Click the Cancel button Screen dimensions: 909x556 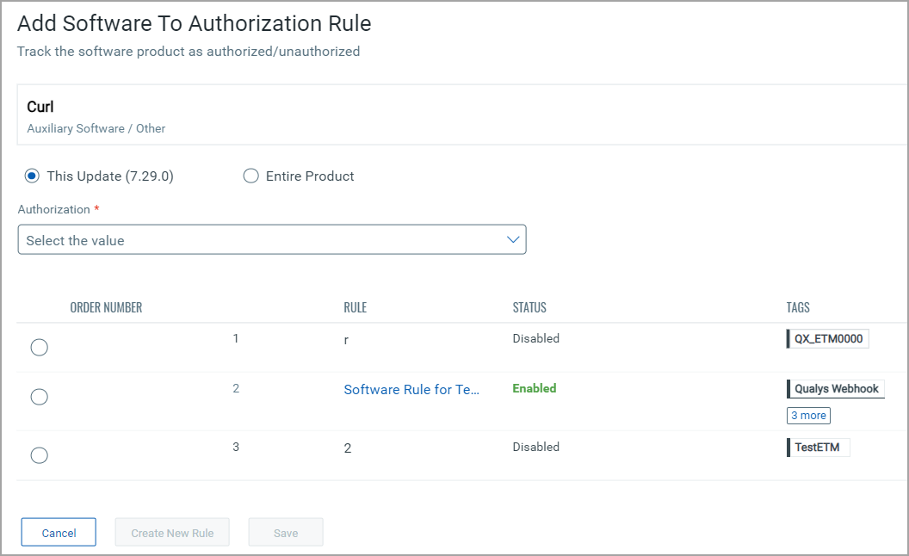(x=59, y=533)
